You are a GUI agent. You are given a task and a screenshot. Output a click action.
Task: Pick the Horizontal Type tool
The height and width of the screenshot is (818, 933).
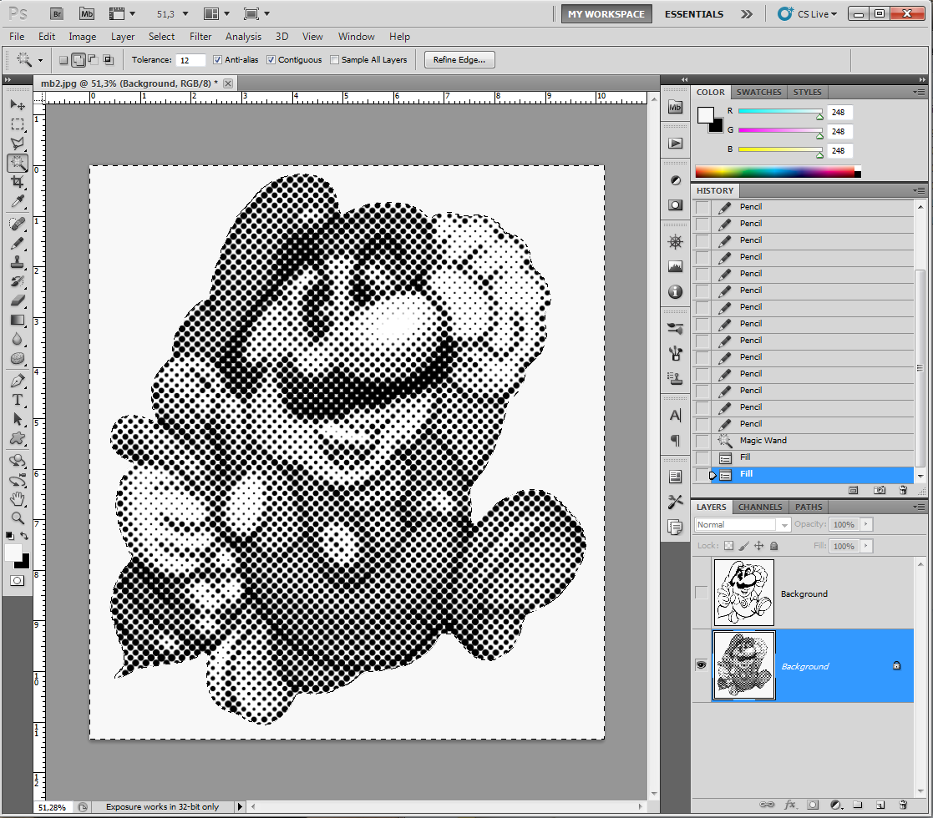point(18,400)
